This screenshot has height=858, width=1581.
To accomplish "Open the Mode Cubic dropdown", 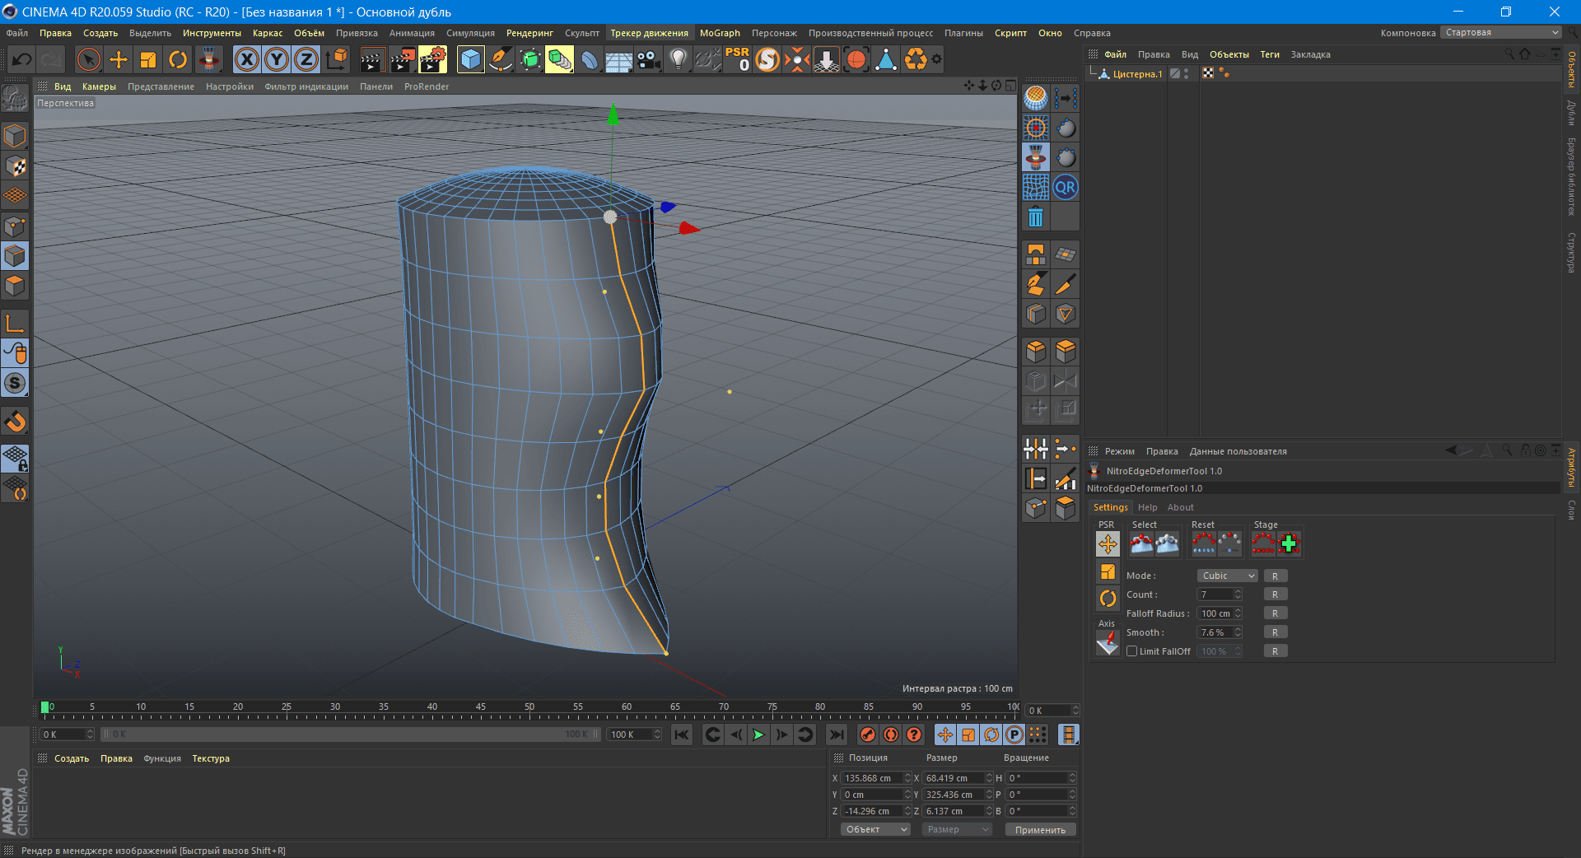I will click(x=1227, y=576).
